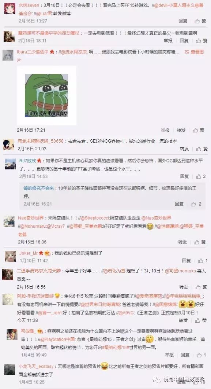
Task: Like the nested reply by 等的终究不会来
Action: coord(193,204)
